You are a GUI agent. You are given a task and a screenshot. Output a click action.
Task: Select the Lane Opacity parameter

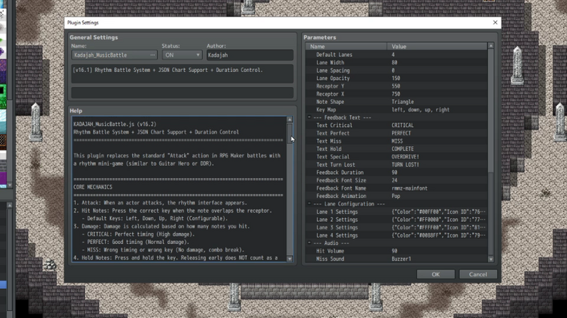coord(396,78)
